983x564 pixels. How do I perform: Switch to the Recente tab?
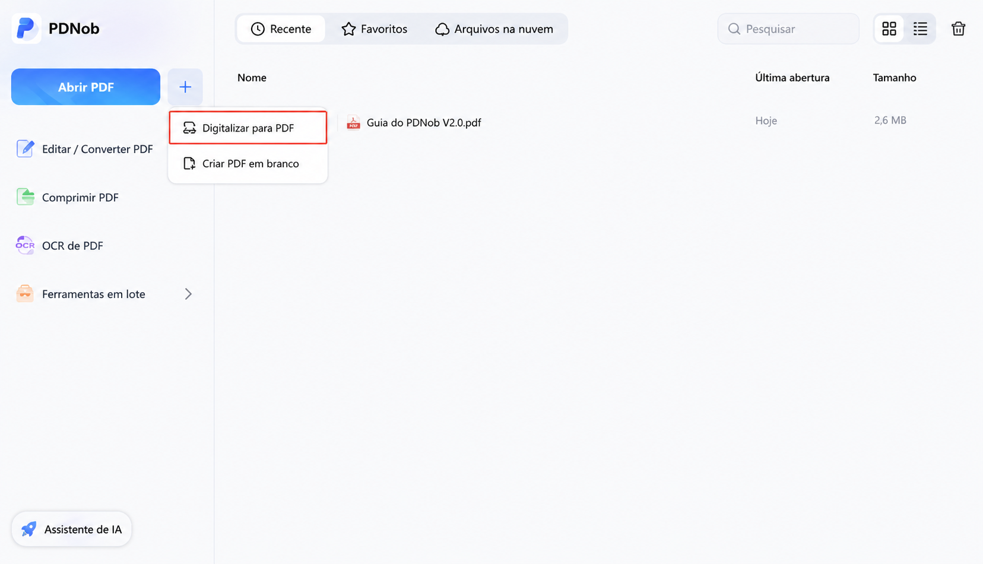[x=281, y=29]
